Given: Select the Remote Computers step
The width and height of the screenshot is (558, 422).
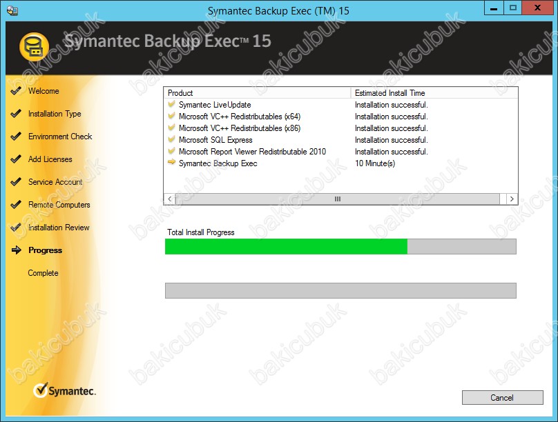Looking at the screenshot, I should click(x=59, y=205).
